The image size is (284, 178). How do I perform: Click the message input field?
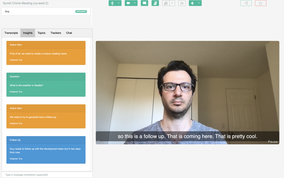tap(47, 175)
